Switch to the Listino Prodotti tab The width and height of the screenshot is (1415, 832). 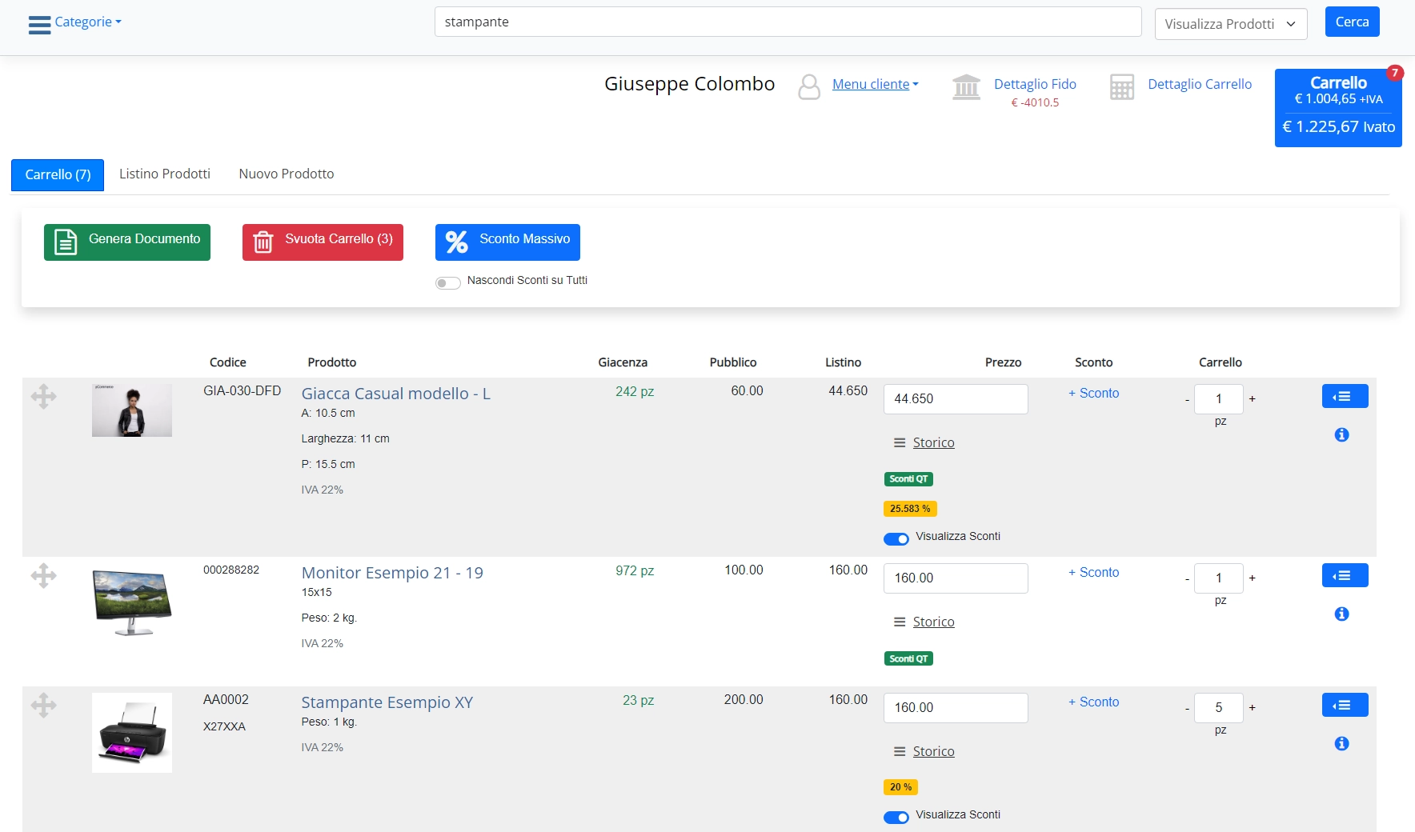[164, 174]
